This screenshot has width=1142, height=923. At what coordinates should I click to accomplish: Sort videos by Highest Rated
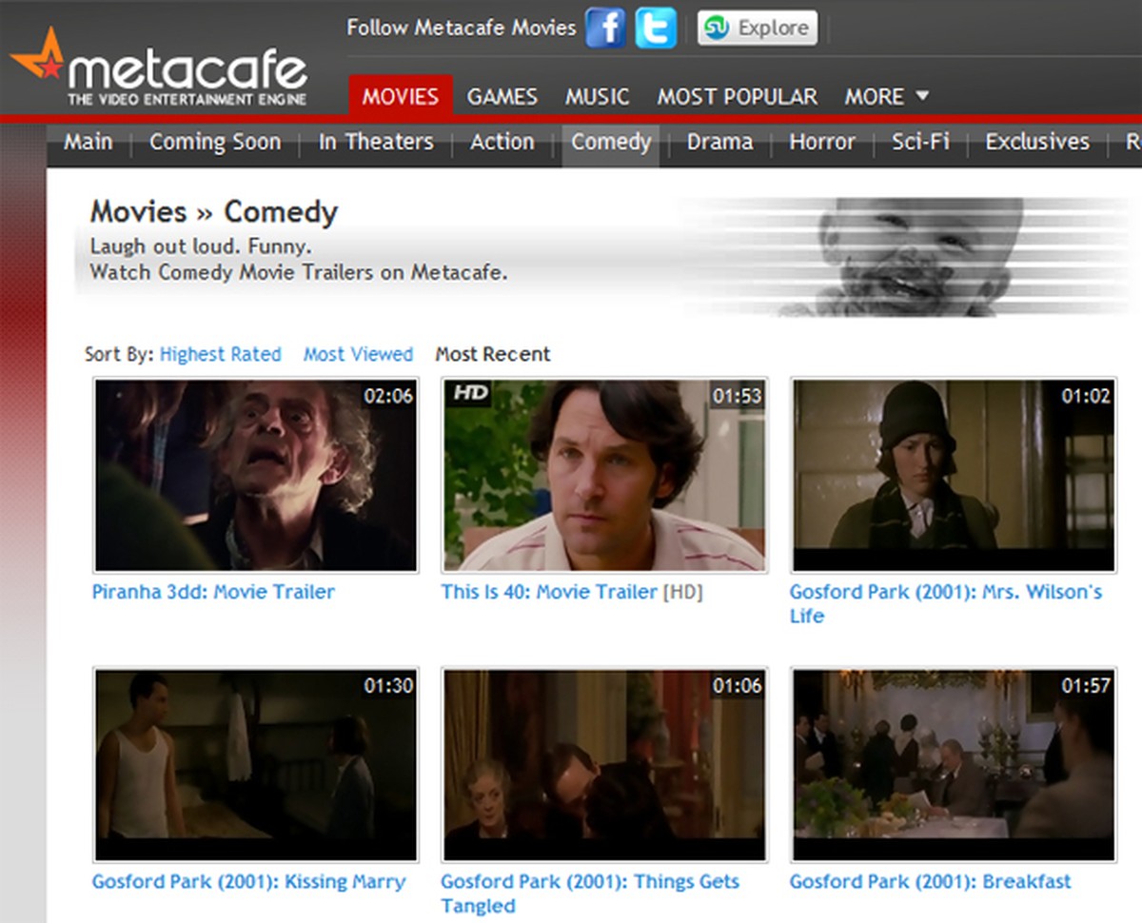point(220,354)
